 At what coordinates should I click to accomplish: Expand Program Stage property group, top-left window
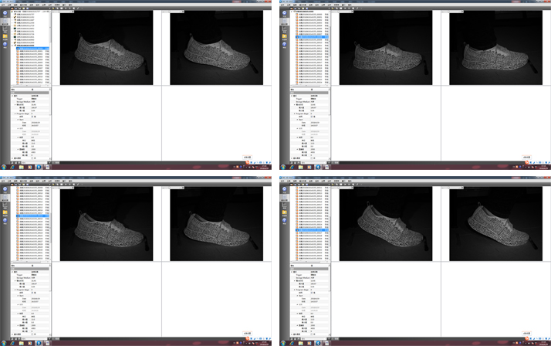[x=14, y=114]
